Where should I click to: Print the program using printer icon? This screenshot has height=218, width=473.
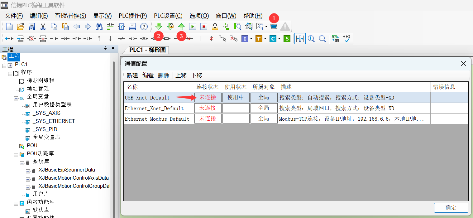coord(133,27)
